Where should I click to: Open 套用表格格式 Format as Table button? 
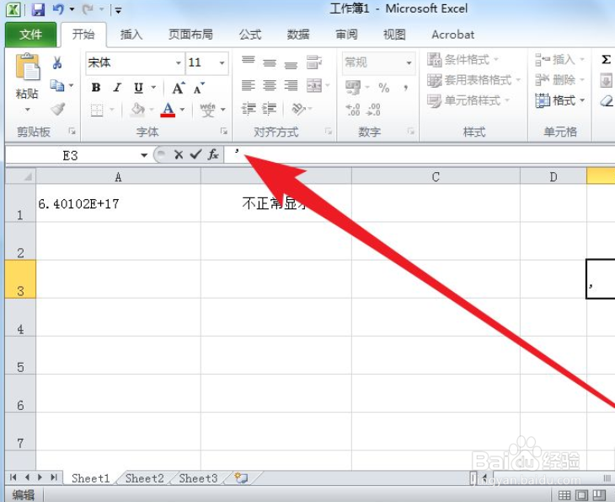[473, 80]
